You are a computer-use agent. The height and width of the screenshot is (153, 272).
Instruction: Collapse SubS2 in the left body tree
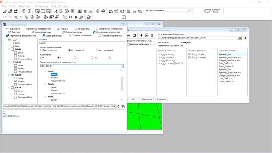pyautogui.click(x=8, y=62)
